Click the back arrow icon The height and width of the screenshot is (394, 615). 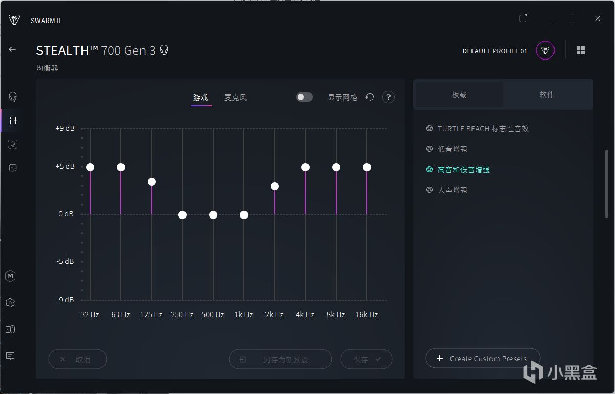click(12, 49)
